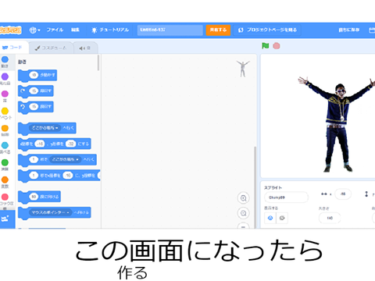Click the clockwise turn 15 degrees block
375x281 pixels.
tap(36, 91)
